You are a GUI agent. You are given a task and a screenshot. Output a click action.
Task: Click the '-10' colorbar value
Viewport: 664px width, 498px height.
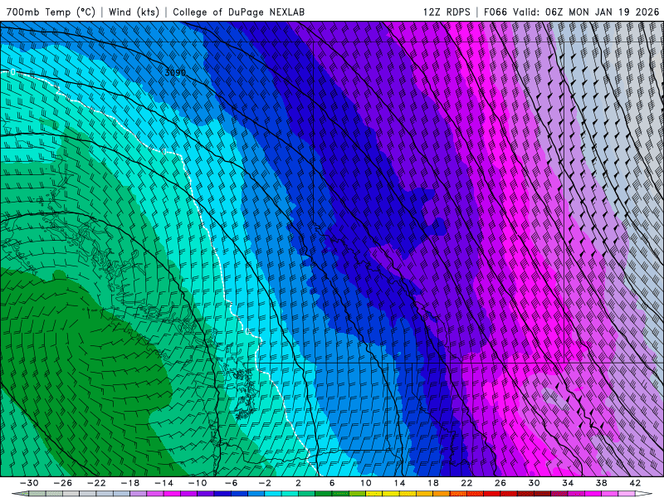pos(198,483)
